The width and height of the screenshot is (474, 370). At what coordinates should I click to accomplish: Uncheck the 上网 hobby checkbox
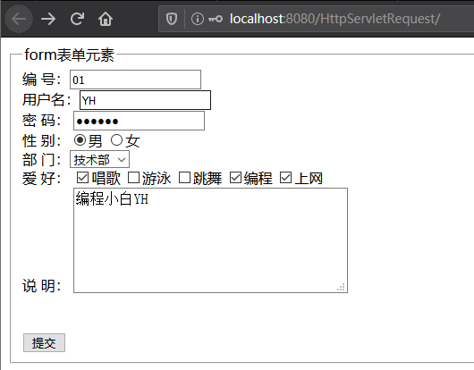[285, 178]
